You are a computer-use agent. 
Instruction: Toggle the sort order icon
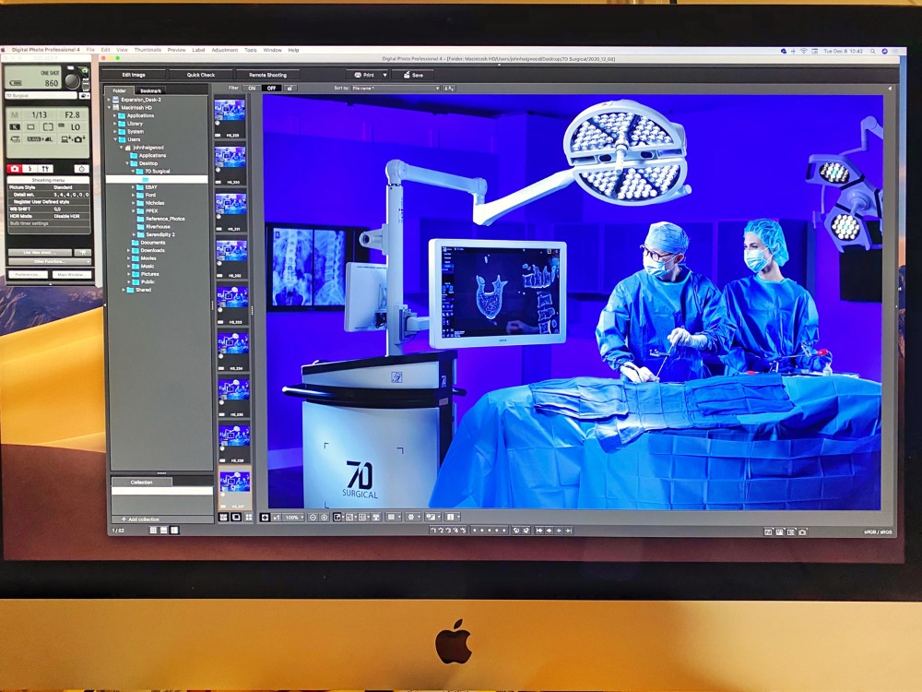tap(449, 89)
